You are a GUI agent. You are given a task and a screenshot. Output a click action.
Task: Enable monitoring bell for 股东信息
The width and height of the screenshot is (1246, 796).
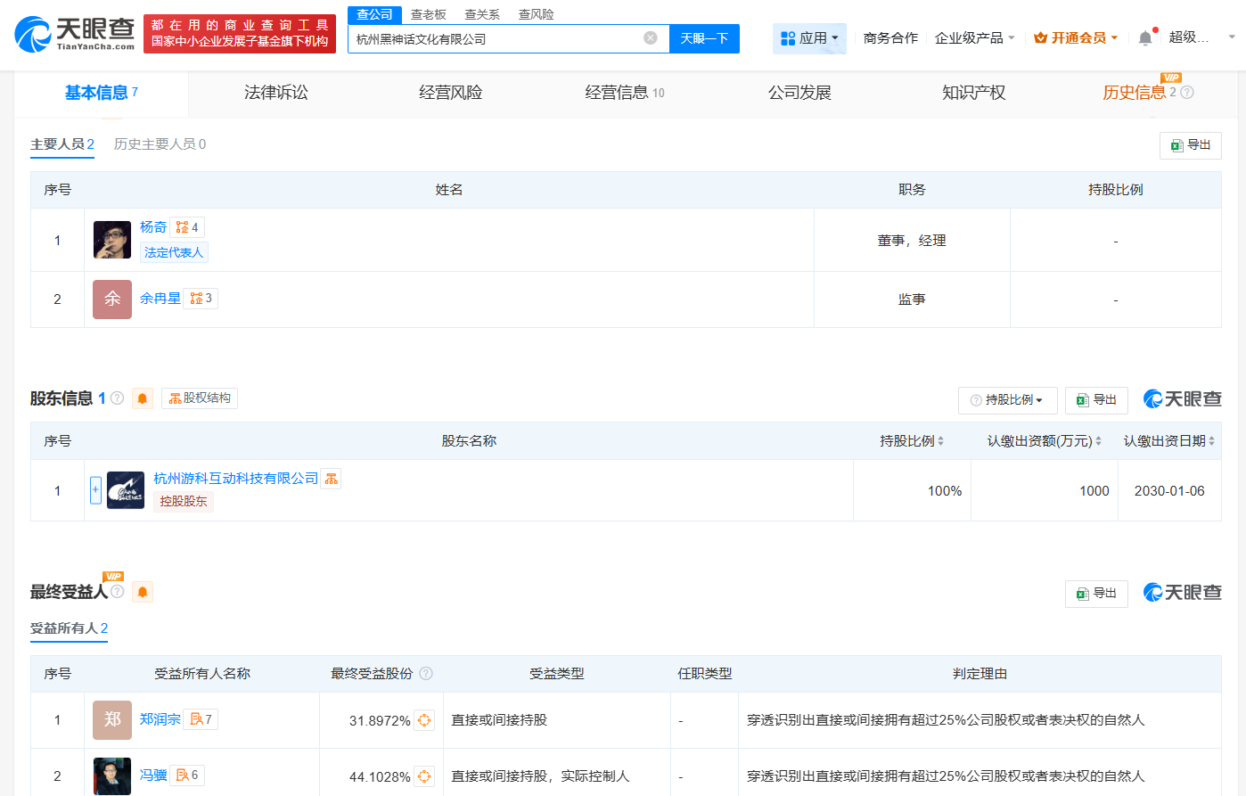click(143, 398)
